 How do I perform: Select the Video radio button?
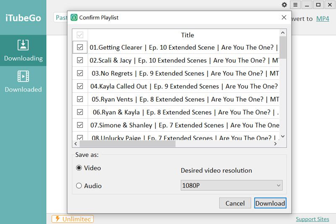coord(79,168)
